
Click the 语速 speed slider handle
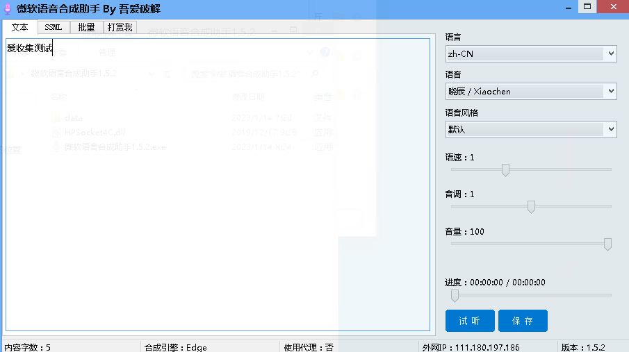coord(505,169)
